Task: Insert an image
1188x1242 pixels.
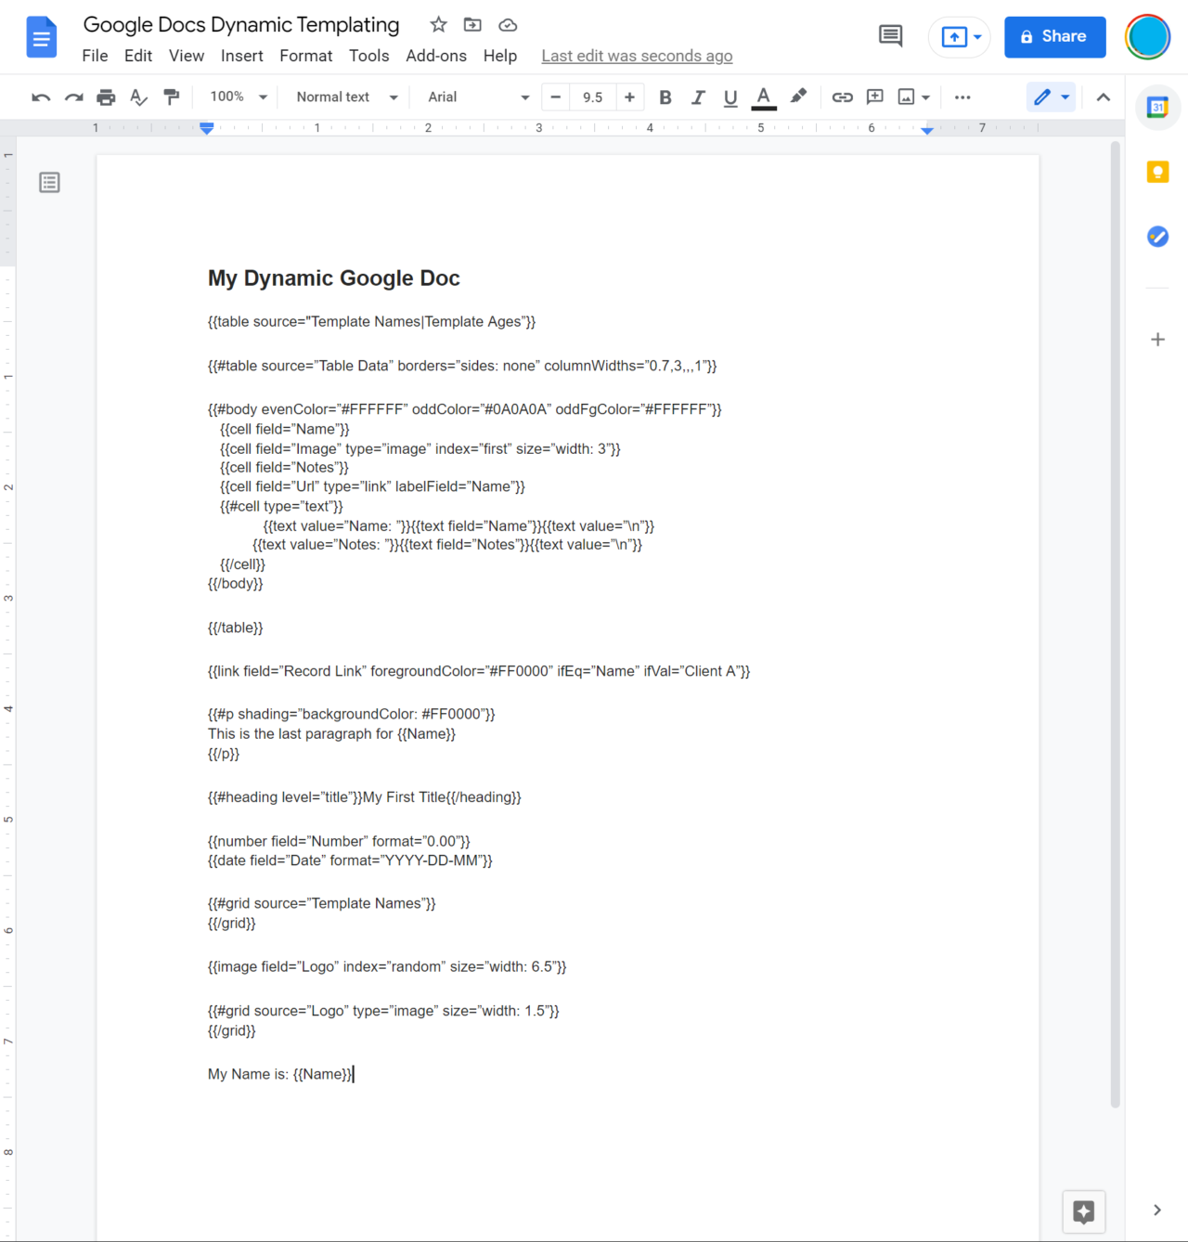Action: click(907, 97)
